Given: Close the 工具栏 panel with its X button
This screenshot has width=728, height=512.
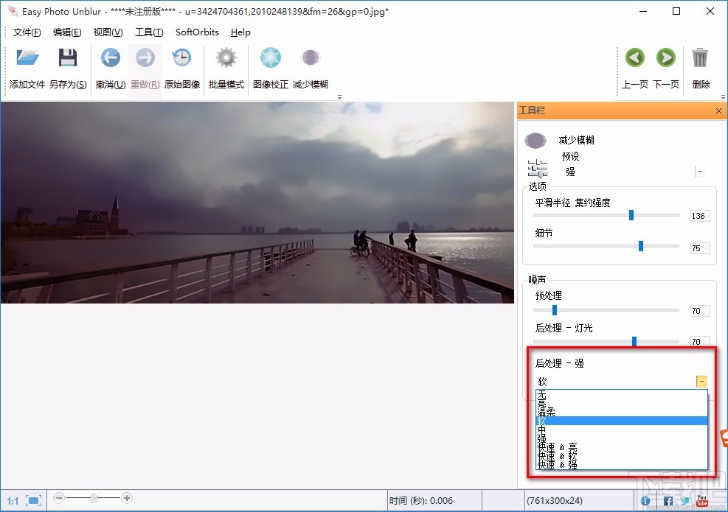Looking at the screenshot, I should (x=718, y=111).
